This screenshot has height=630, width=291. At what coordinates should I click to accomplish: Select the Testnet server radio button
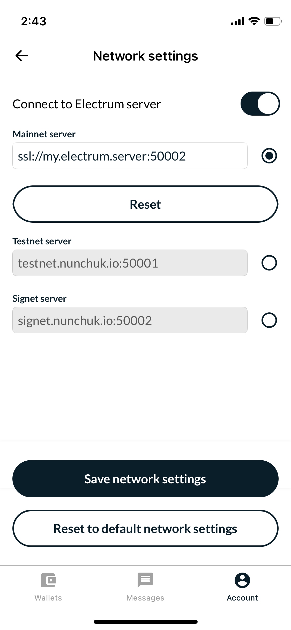pyautogui.click(x=269, y=263)
